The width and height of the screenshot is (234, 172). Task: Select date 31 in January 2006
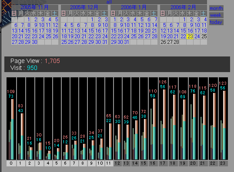click(127, 42)
